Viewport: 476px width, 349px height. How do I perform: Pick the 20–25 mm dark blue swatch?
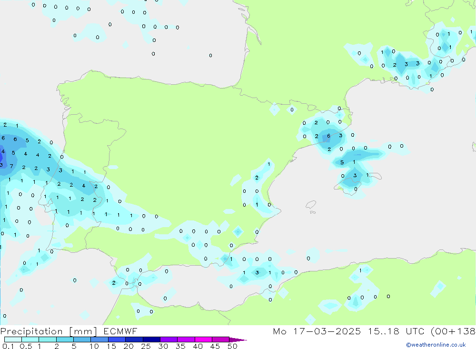134,339
